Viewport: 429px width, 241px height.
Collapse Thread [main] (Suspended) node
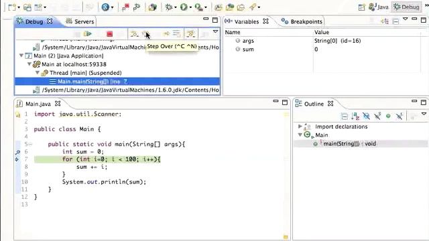pyautogui.click(x=38, y=73)
